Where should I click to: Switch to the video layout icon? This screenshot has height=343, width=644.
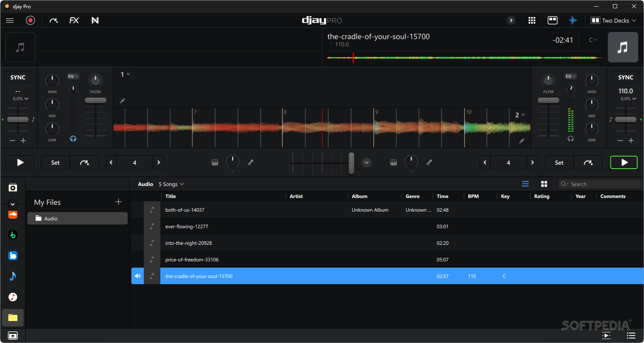(x=552, y=20)
